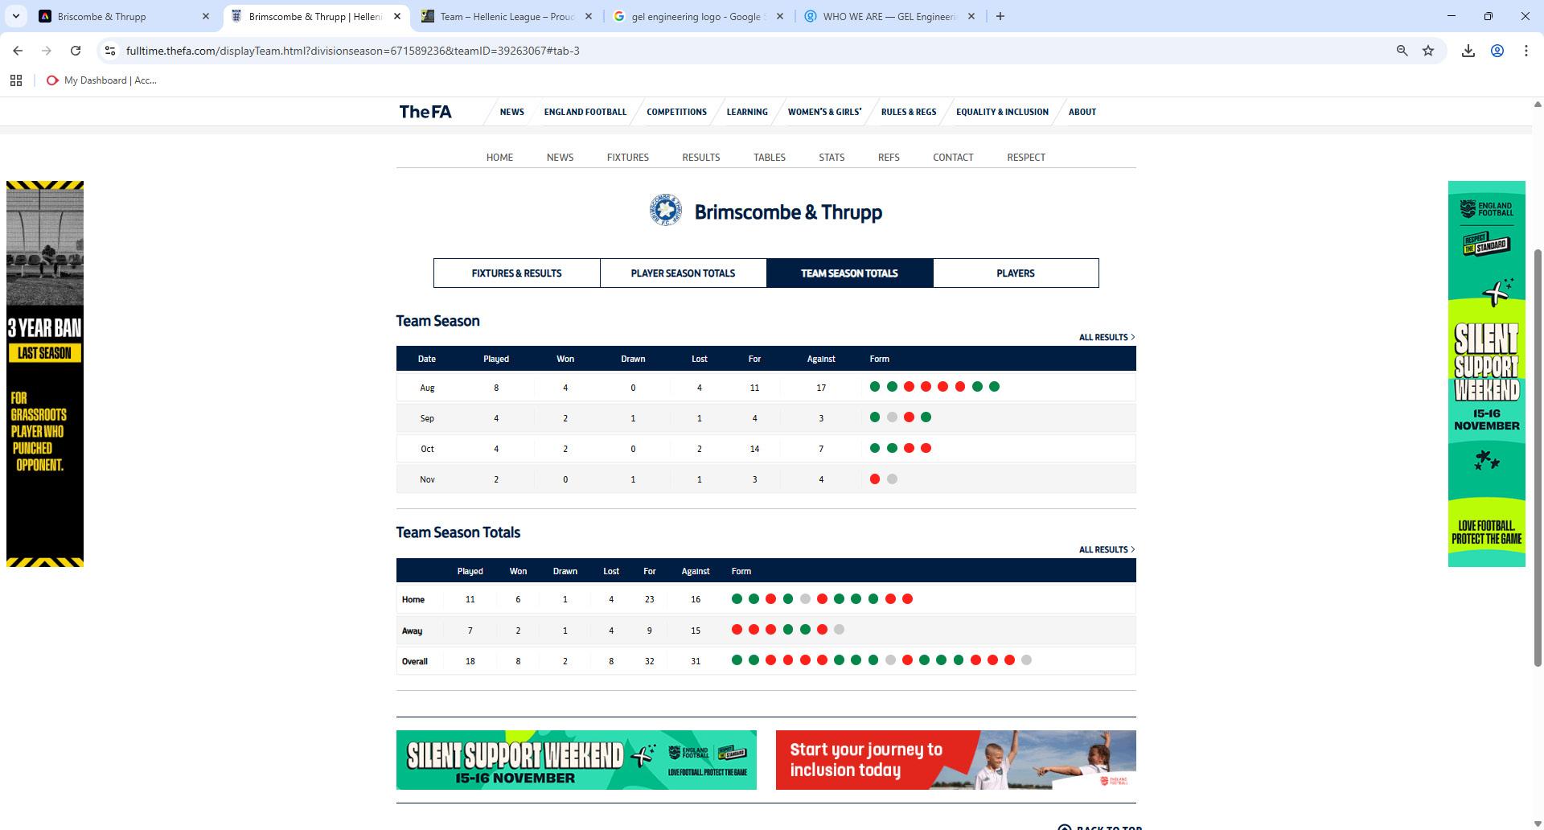
Task: Open the site information icon in address bar
Action: [x=111, y=51]
